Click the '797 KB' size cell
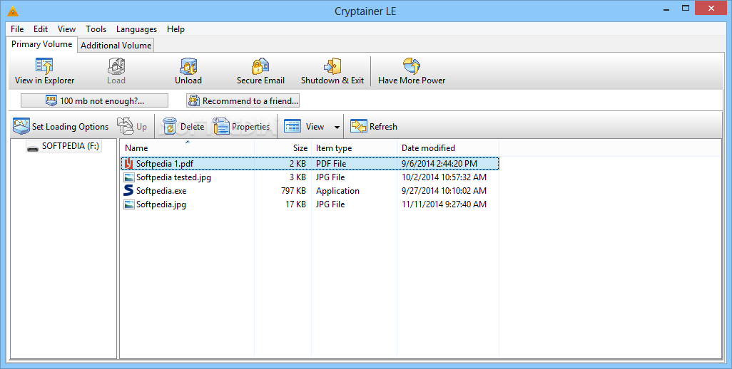 pos(294,191)
